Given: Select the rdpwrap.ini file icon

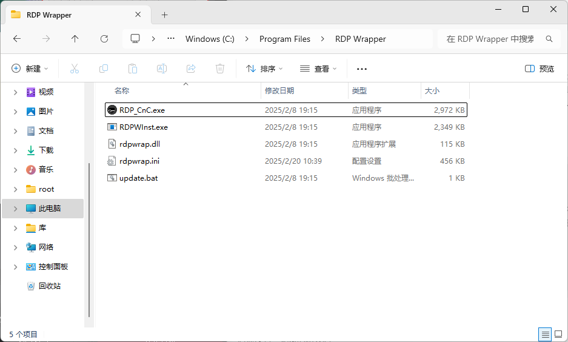Looking at the screenshot, I should tap(112, 161).
